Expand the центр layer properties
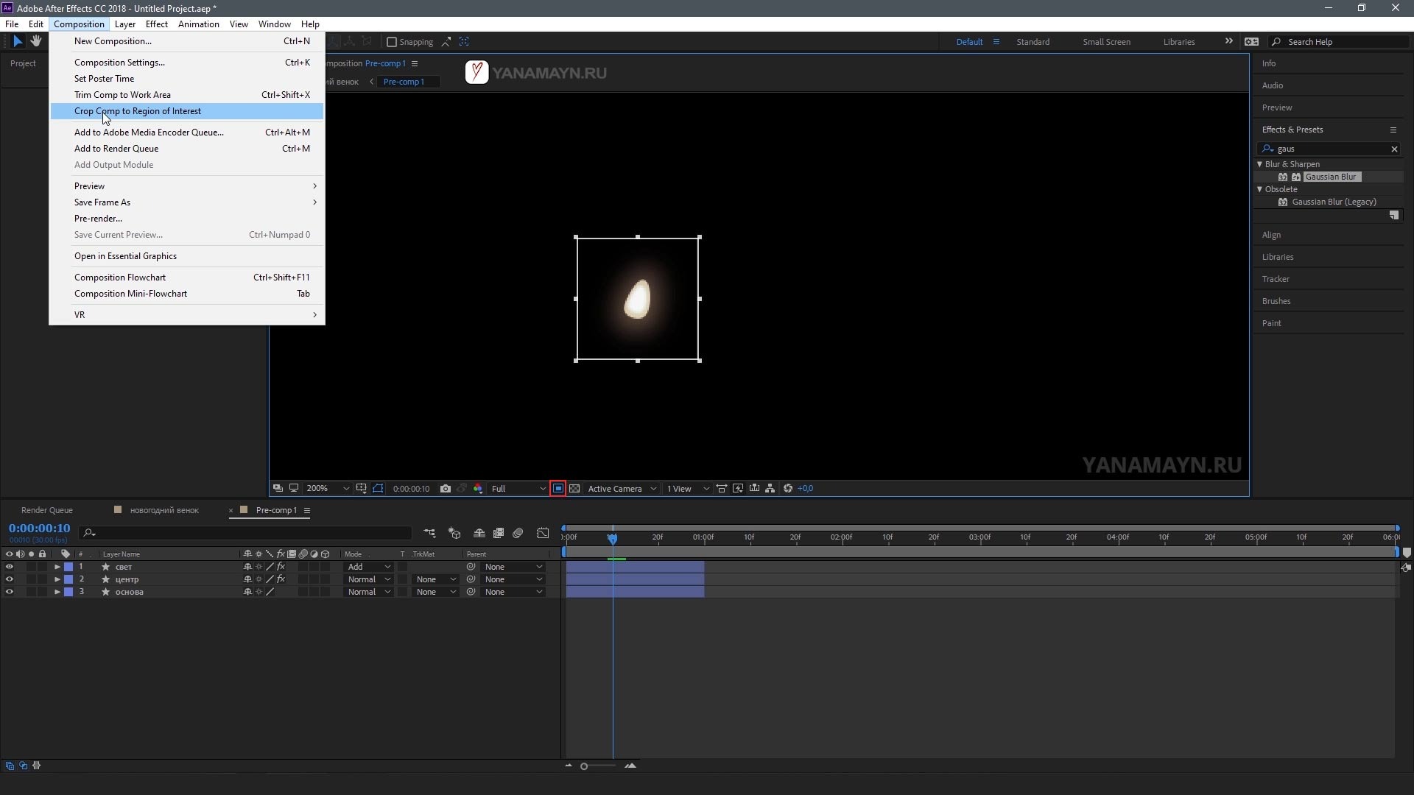The width and height of the screenshot is (1414, 795). [x=57, y=579]
